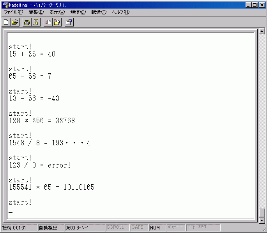Viewport: 267px width, 233px height.
Task: Click the vertical scrollbar thumb
Action: (x=262, y=213)
